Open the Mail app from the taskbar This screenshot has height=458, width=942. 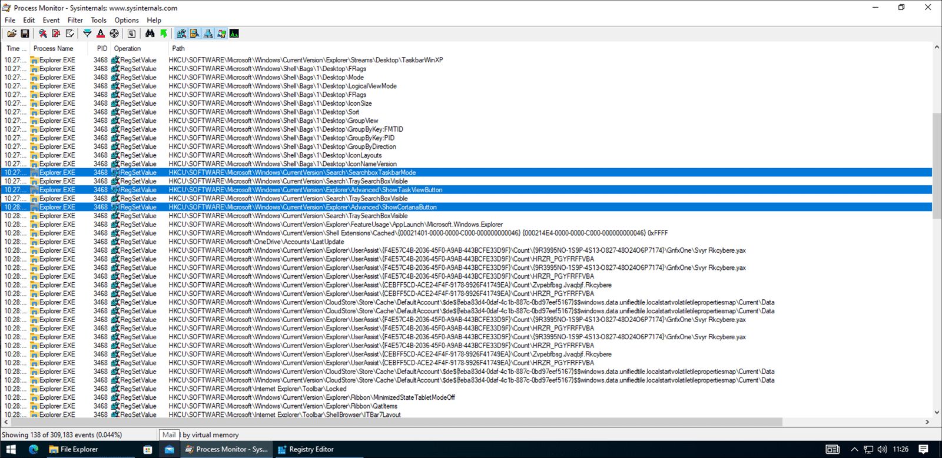click(169, 449)
